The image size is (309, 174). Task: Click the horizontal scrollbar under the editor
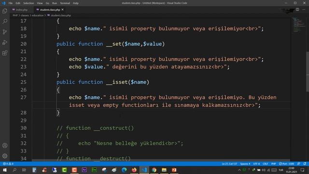tap(161, 160)
